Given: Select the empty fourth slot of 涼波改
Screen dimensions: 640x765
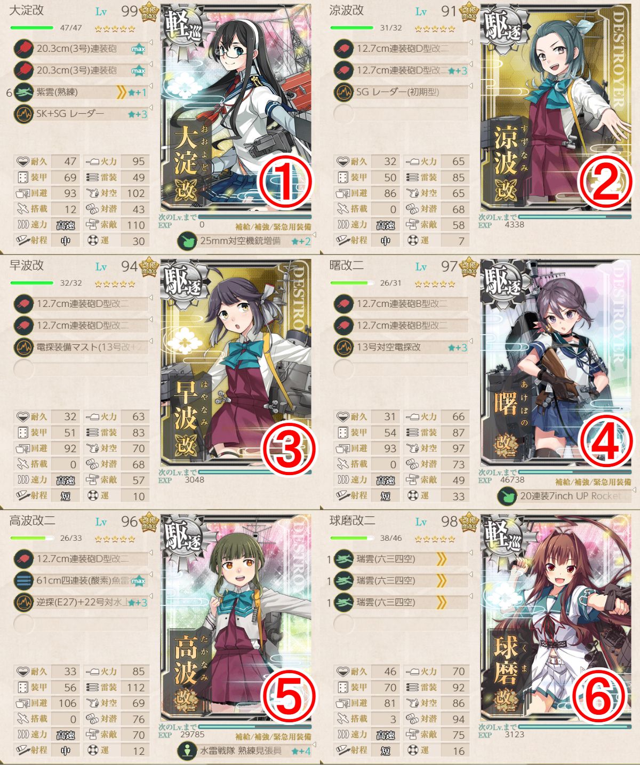Looking at the screenshot, I should 401,114.
